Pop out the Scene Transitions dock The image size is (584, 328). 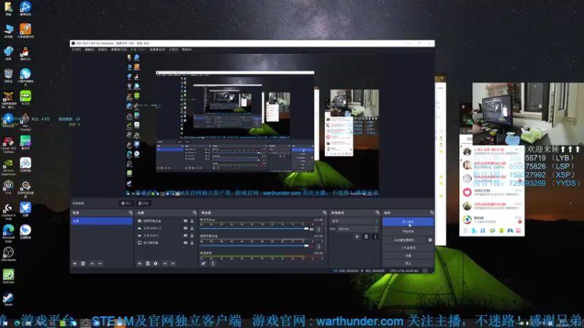tap(377, 213)
